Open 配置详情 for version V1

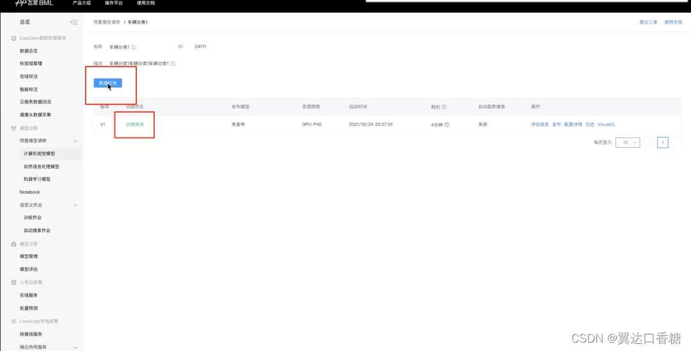pyautogui.click(x=573, y=125)
